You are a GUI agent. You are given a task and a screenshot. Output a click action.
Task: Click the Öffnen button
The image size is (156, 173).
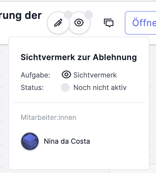pos(141,23)
